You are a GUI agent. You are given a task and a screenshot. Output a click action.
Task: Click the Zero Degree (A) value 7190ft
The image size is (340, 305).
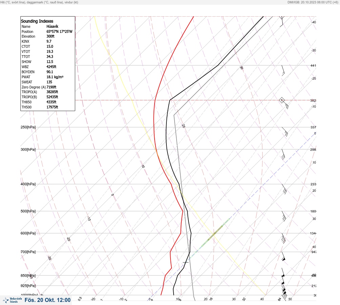(52, 87)
